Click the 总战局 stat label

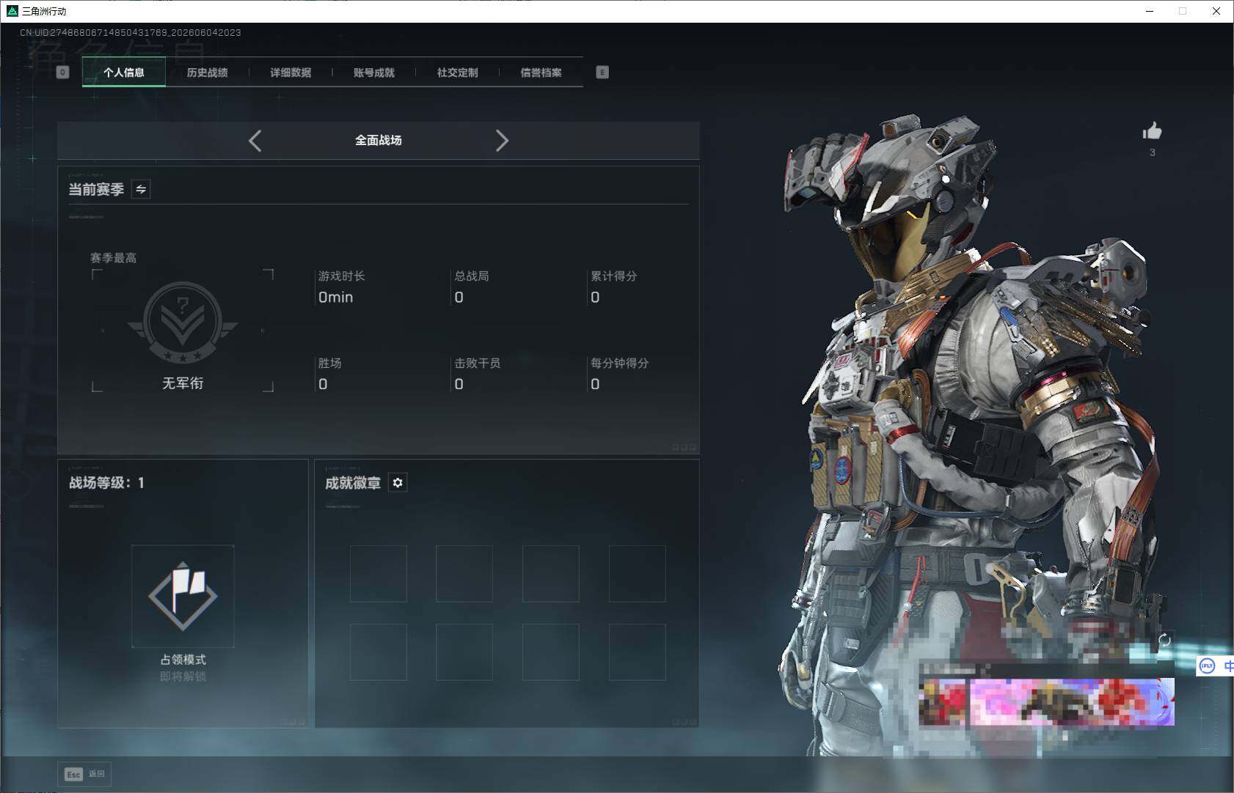pos(472,276)
